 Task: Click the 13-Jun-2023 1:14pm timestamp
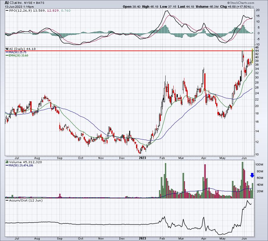click(x=19, y=7)
